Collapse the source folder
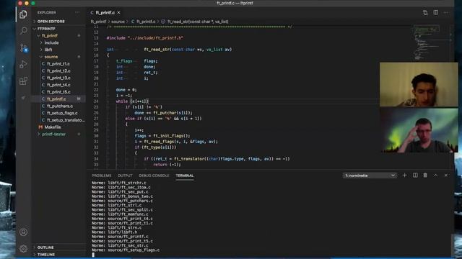This screenshot has height=259, width=462. tap(51, 57)
